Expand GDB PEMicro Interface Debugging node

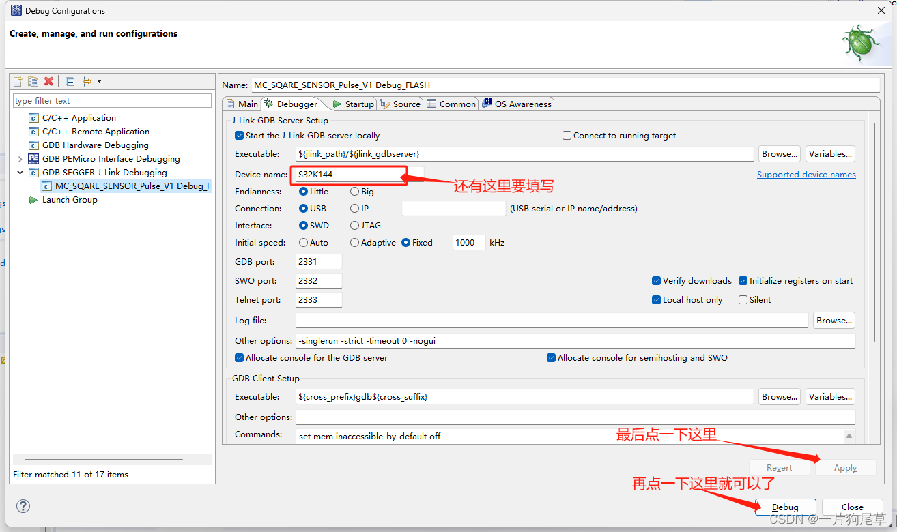coord(20,159)
